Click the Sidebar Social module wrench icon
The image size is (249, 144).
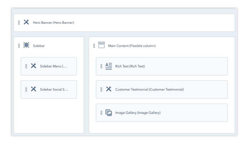point(33,89)
